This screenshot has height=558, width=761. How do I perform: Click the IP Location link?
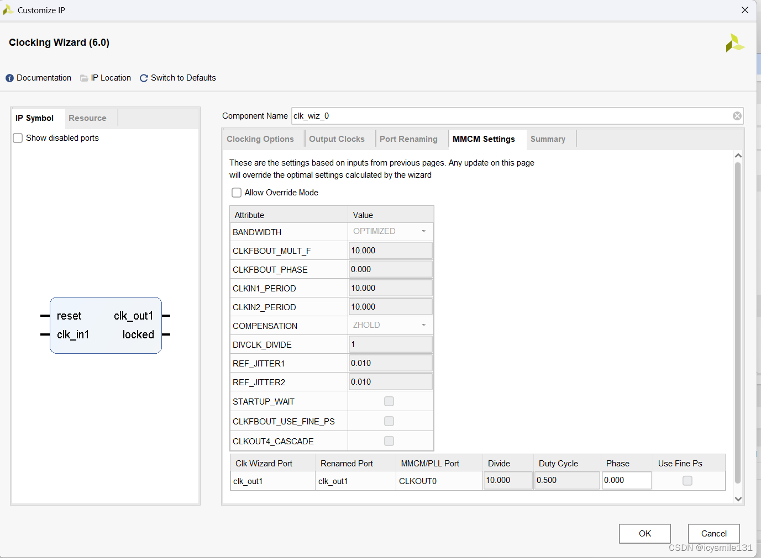[111, 78]
